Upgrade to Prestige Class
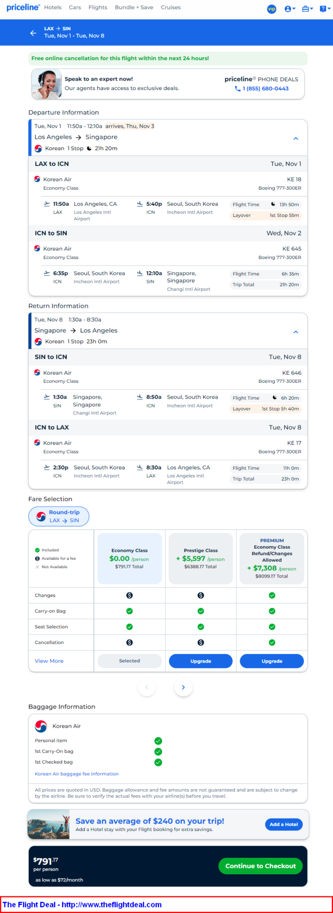Viewport: 333px width, 913px height. (x=201, y=661)
